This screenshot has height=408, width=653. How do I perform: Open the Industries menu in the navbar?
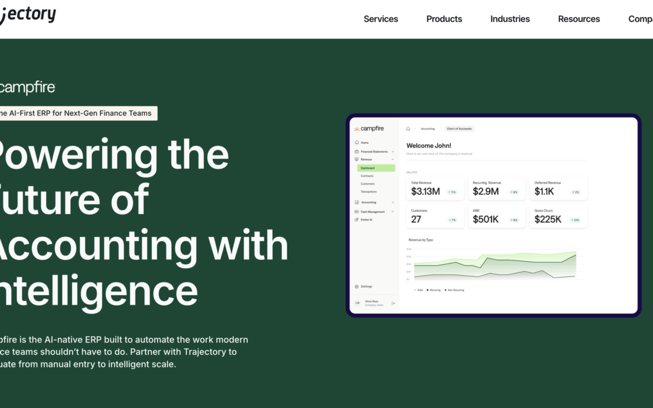click(x=510, y=19)
